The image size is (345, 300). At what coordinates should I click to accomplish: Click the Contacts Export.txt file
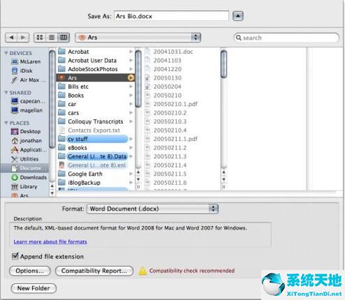pyautogui.click(x=95, y=130)
